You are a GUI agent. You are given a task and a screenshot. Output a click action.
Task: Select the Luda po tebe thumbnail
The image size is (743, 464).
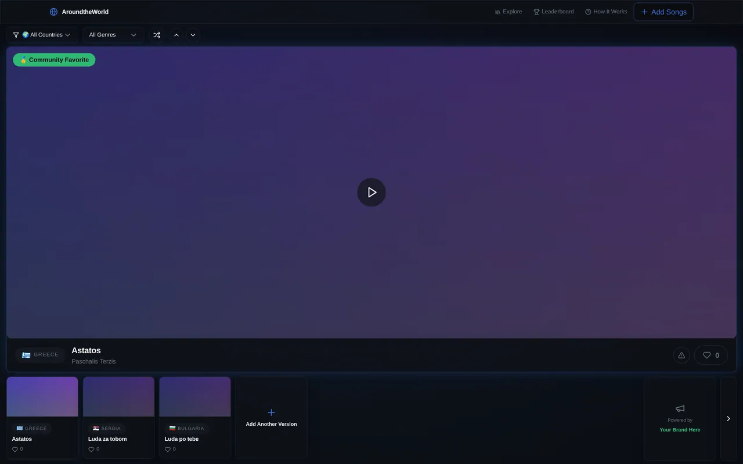click(x=195, y=397)
